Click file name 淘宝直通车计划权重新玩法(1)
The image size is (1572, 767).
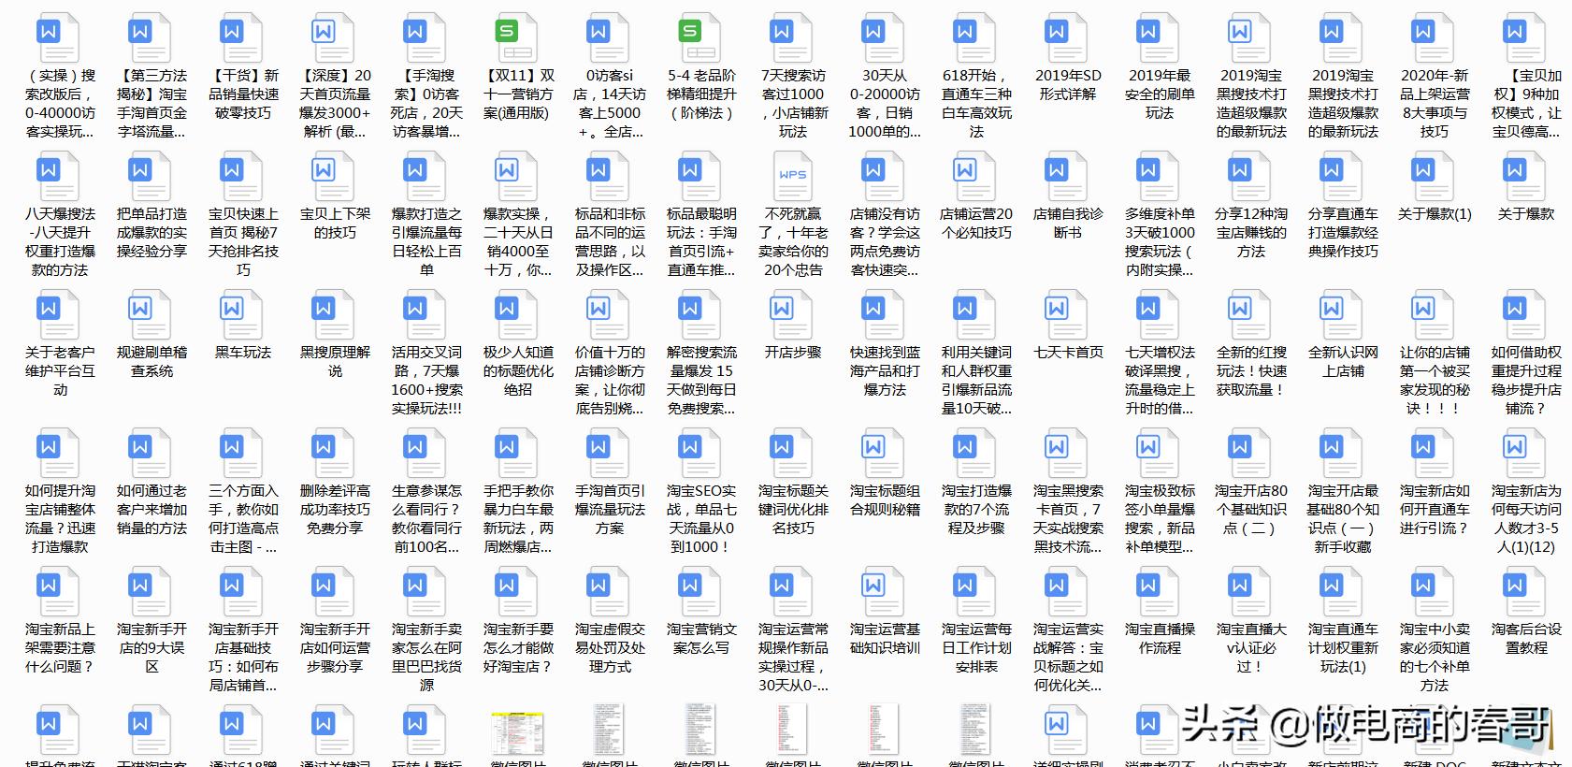point(1343,648)
